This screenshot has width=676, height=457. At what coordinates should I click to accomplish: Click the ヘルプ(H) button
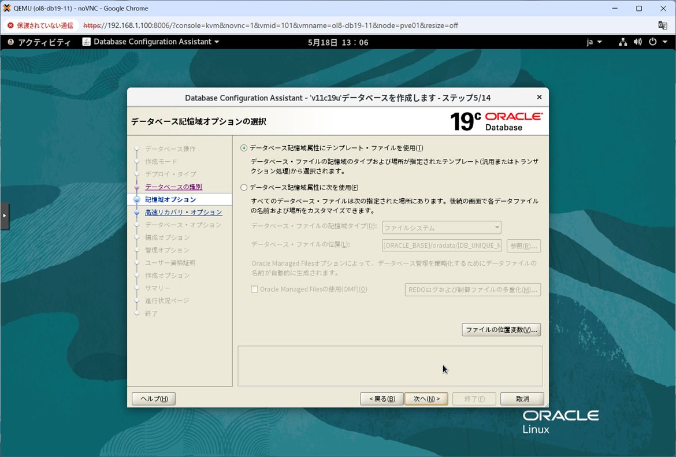(154, 399)
